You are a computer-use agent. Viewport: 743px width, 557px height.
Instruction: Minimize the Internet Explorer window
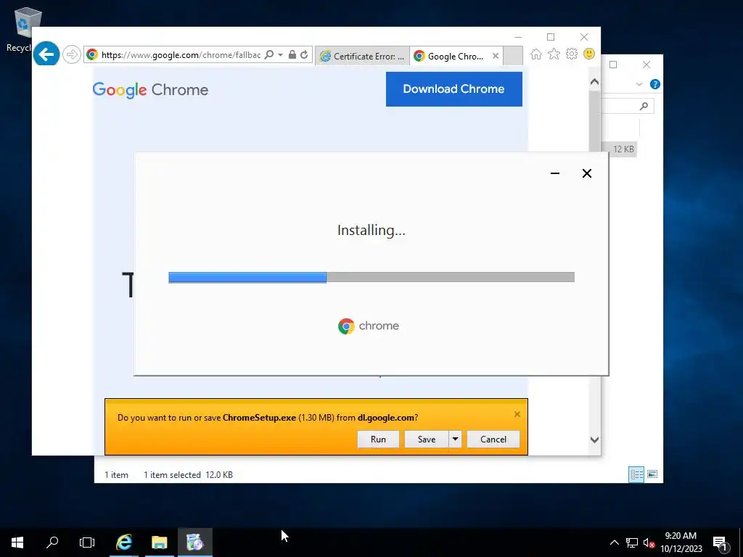click(518, 37)
